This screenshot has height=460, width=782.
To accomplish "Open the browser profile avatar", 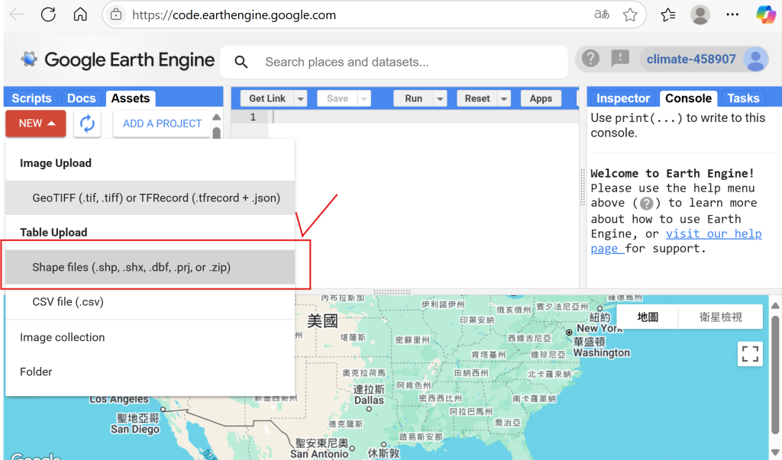I will coord(700,14).
